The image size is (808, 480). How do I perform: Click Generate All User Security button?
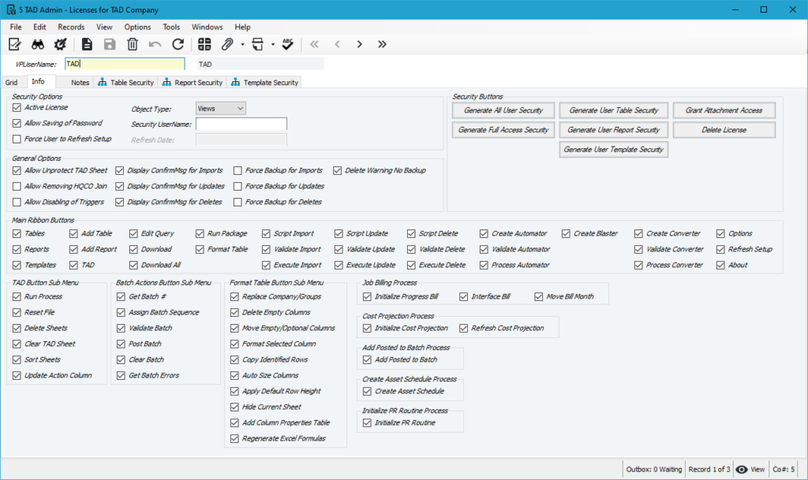503,110
